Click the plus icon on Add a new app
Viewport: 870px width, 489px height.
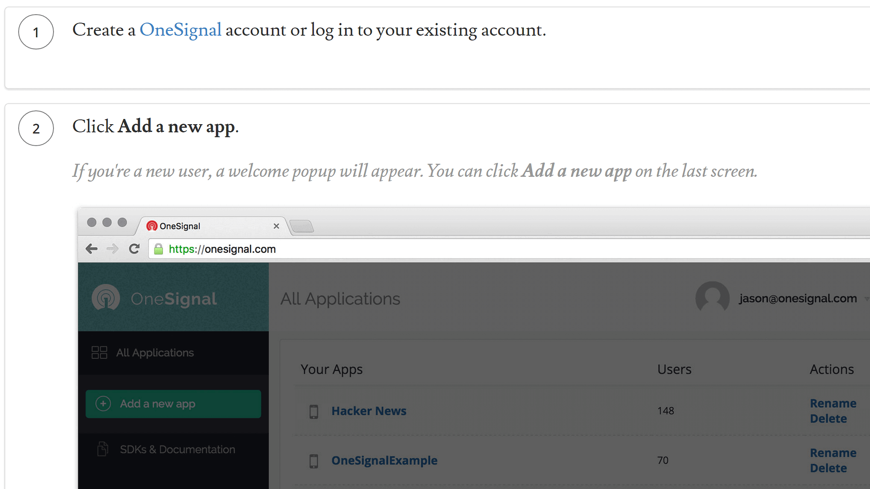click(x=103, y=404)
